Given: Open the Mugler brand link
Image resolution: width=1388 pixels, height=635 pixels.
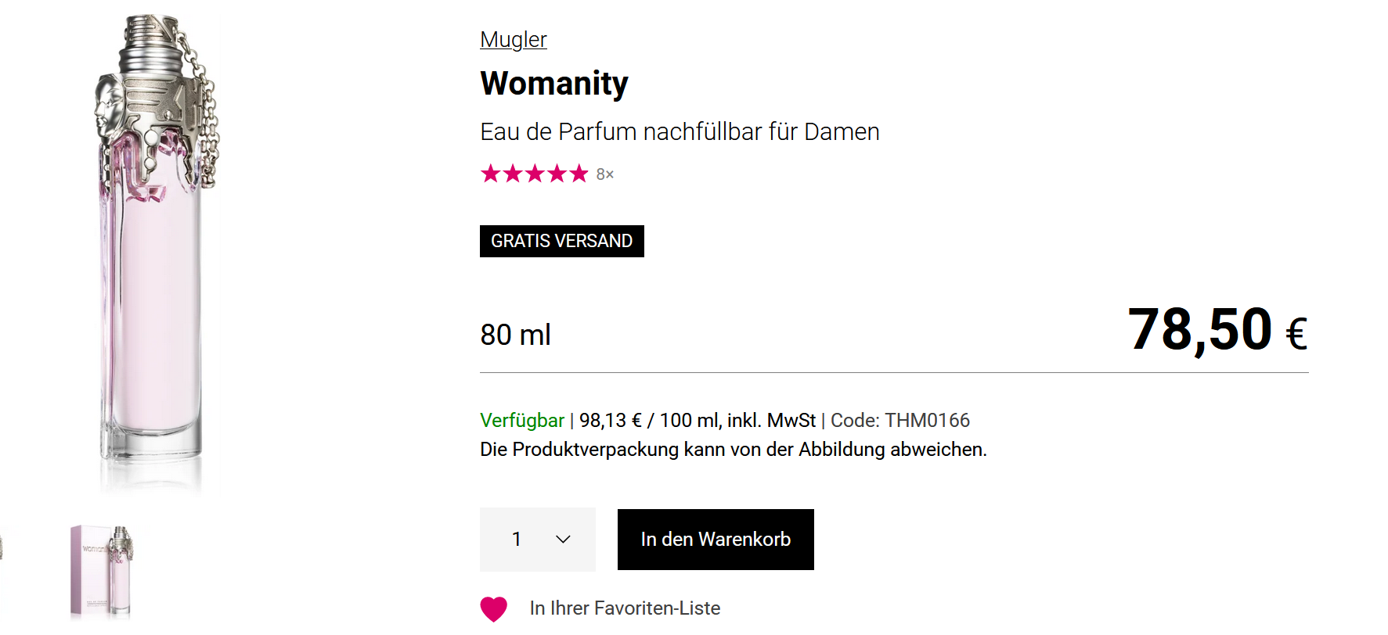Looking at the screenshot, I should click(513, 39).
